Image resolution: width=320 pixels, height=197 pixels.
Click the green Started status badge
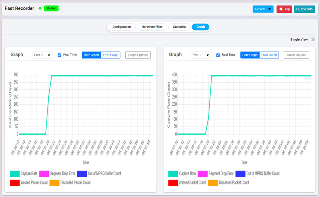(x=51, y=8)
